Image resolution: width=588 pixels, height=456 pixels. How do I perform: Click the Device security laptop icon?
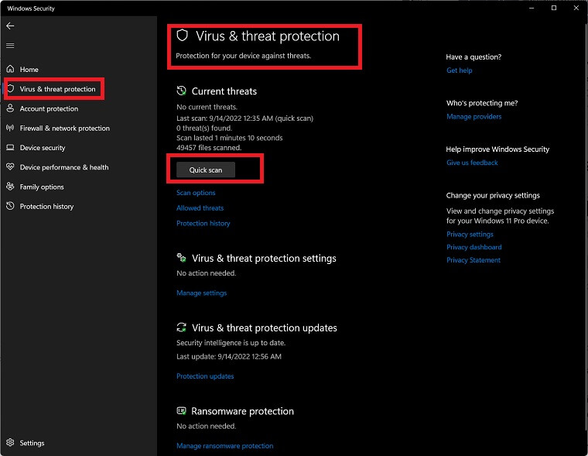10,148
